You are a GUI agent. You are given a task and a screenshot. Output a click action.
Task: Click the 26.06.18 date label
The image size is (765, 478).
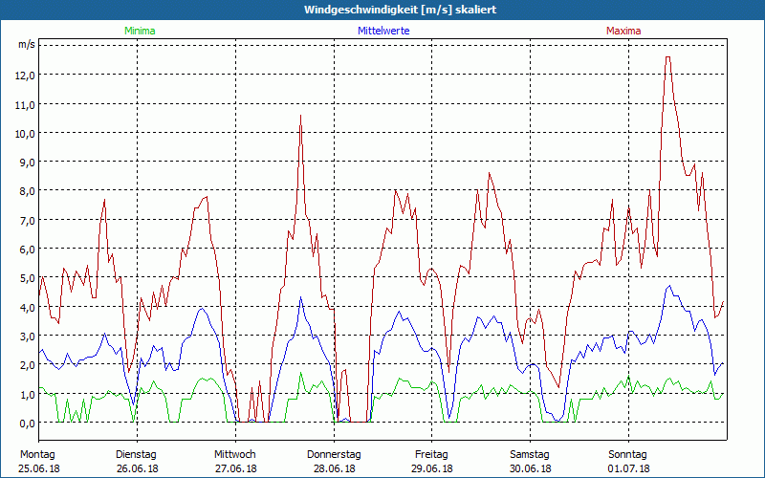[x=138, y=468]
